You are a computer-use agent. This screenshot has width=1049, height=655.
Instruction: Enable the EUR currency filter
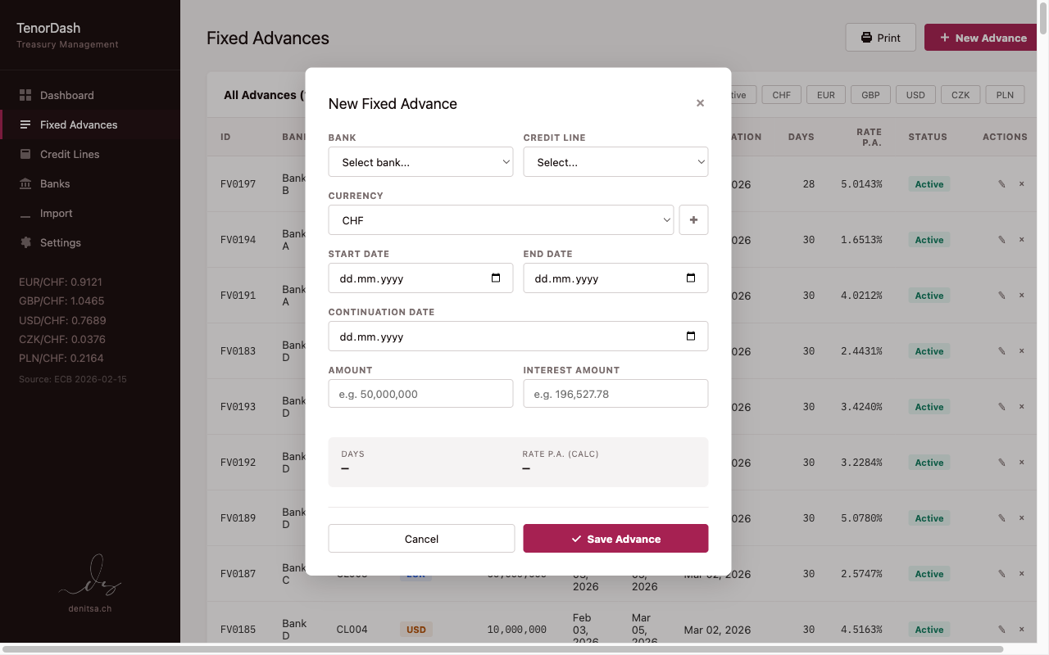(x=825, y=94)
